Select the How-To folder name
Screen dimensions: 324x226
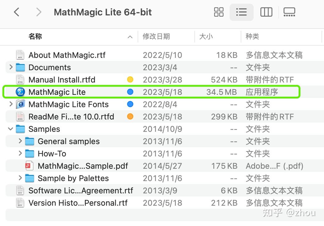click(52, 154)
